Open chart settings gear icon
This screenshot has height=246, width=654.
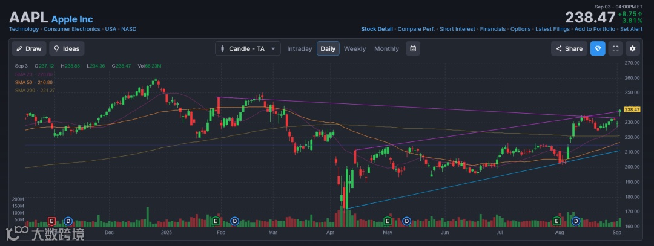pos(632,49)
